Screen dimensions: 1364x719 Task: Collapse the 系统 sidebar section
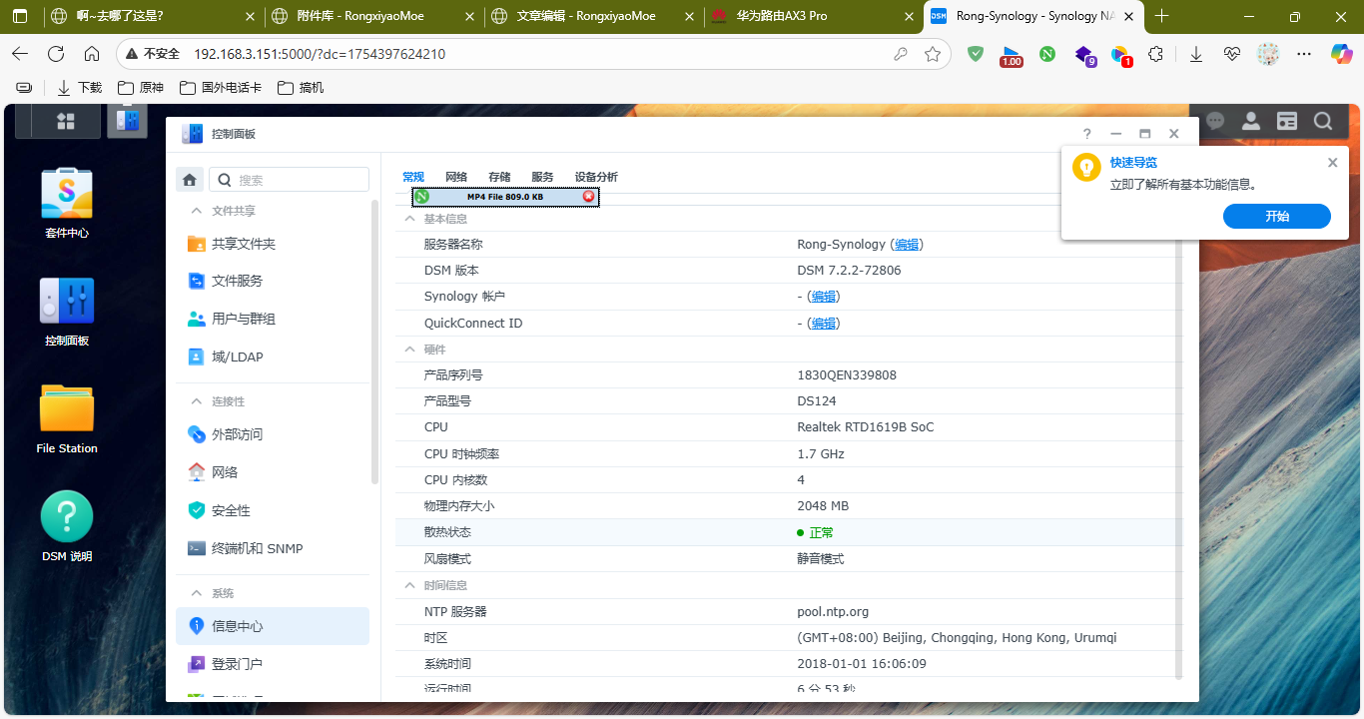pos(196,593)
